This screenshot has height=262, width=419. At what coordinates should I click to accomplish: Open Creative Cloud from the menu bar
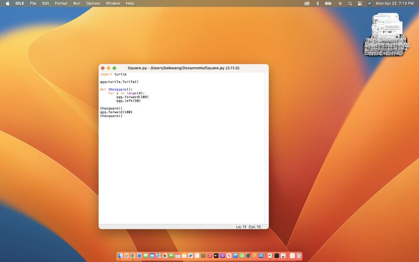pos(307,3)
